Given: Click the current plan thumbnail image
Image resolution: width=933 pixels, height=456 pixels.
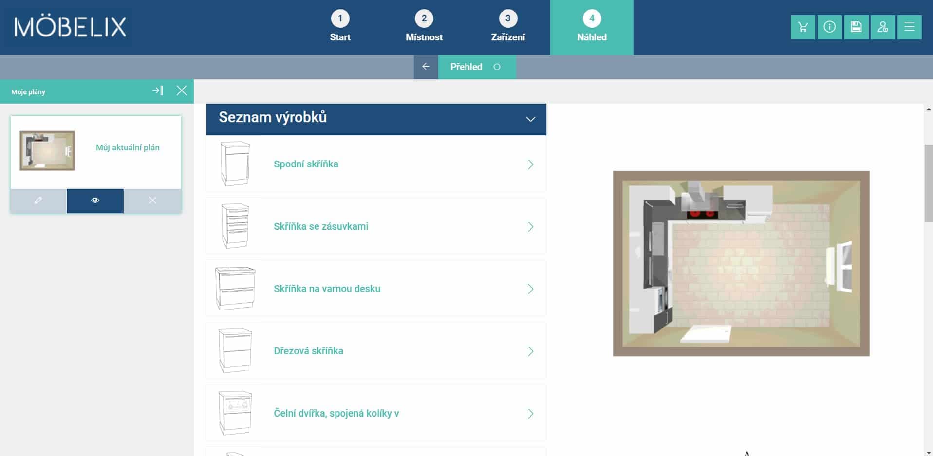Looking at the screenshot, I should (47, 150).
